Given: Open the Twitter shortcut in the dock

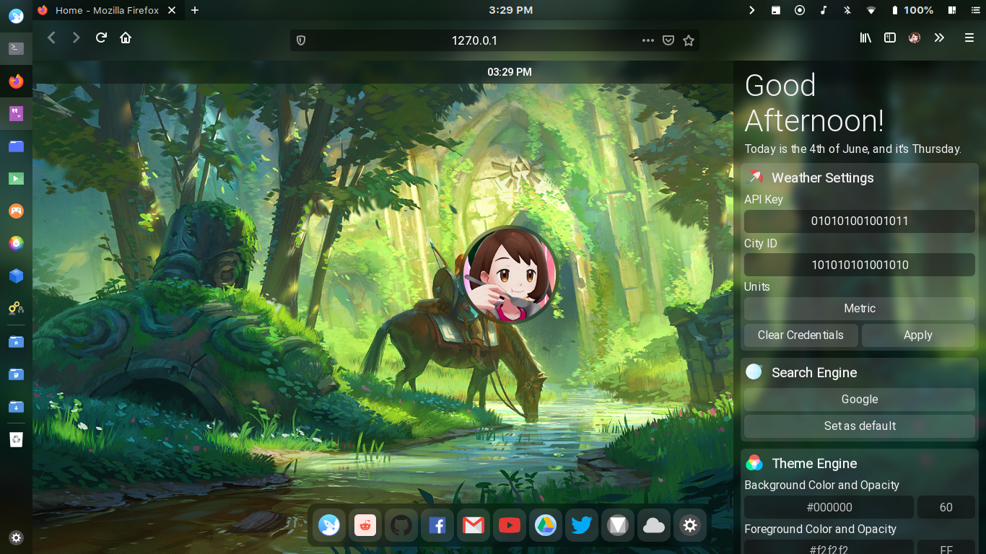Looking at the screenshot, I should tap(582, 525).
